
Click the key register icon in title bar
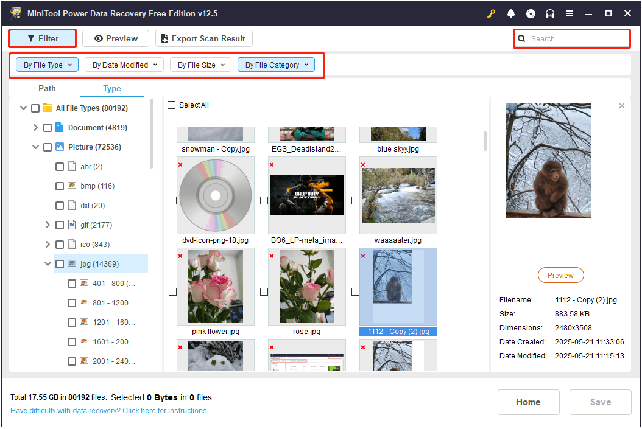(491, 13)
